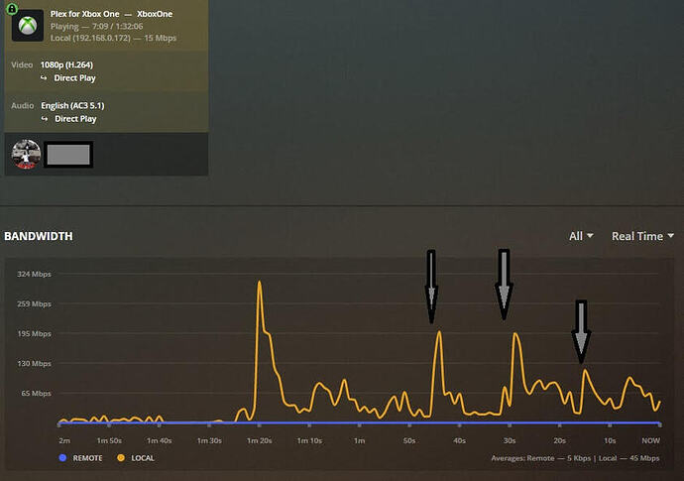Click the NOW time axis label
684x481 pixels.
pos(650,441)
